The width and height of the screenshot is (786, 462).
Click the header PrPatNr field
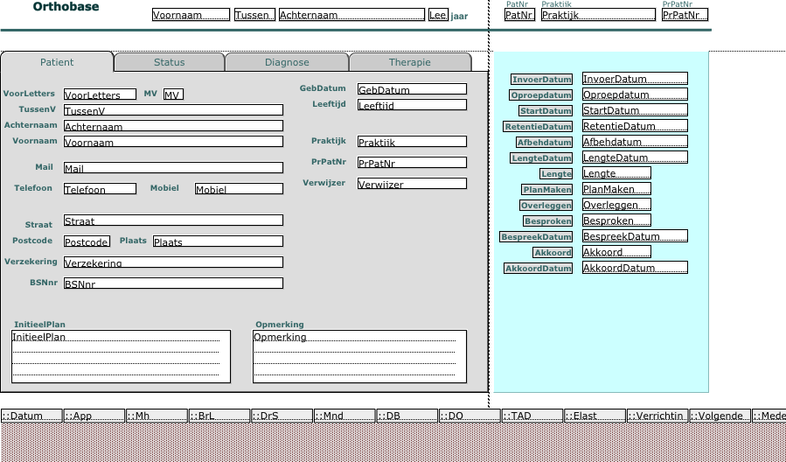tap(685, 15)
